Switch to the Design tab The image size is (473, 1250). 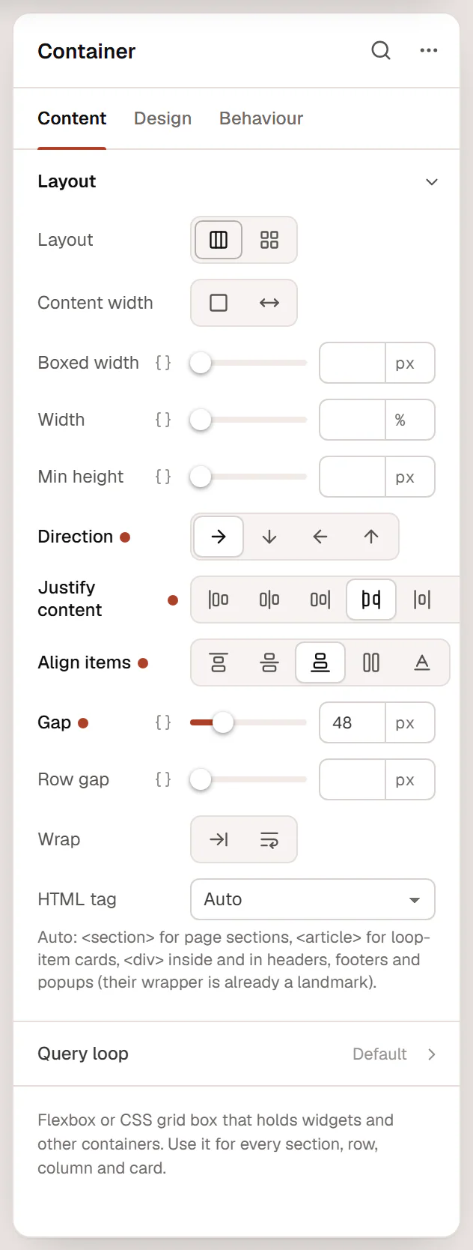(x=162, y=118)
